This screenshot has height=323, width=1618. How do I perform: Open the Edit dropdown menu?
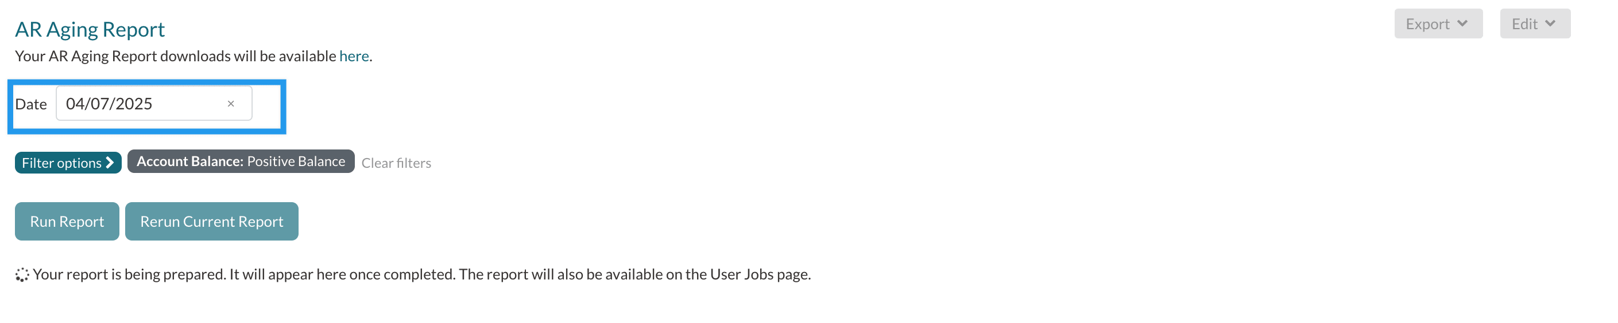click(x=1534, y=24)
